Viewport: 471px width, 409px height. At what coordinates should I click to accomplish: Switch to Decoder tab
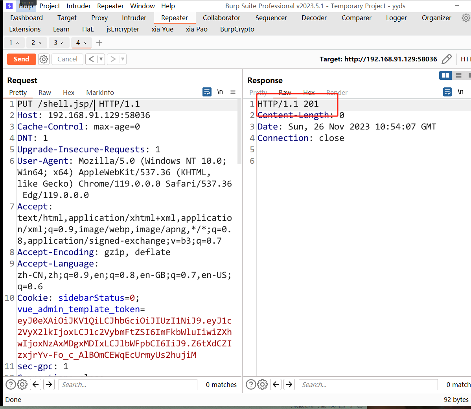click(314, 18)
